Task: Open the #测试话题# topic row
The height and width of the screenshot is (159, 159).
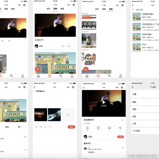Action: 146,37
